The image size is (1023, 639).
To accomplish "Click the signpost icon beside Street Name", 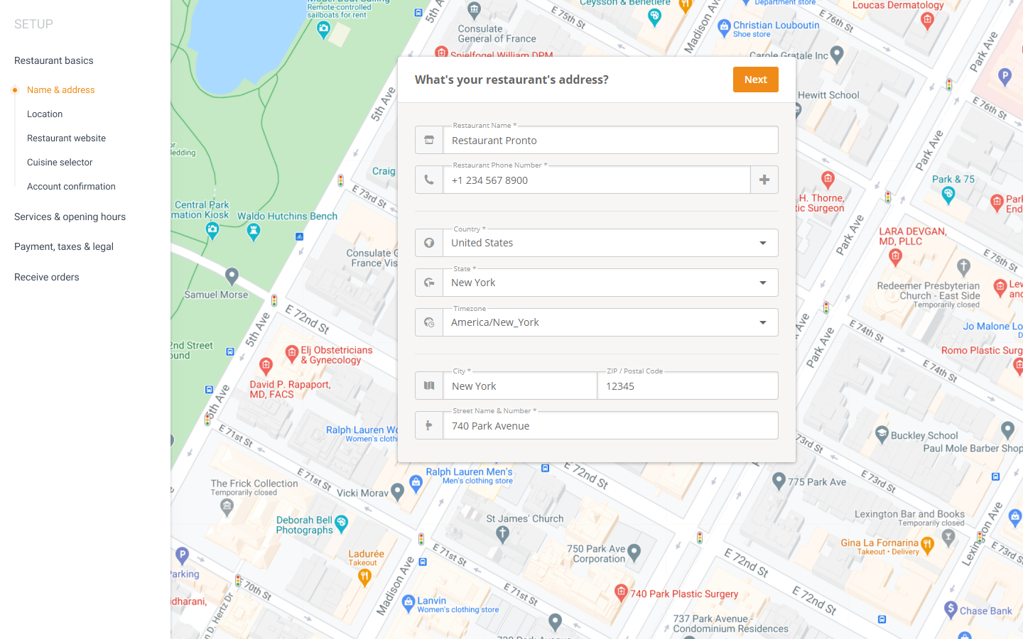I will (429, 425).
